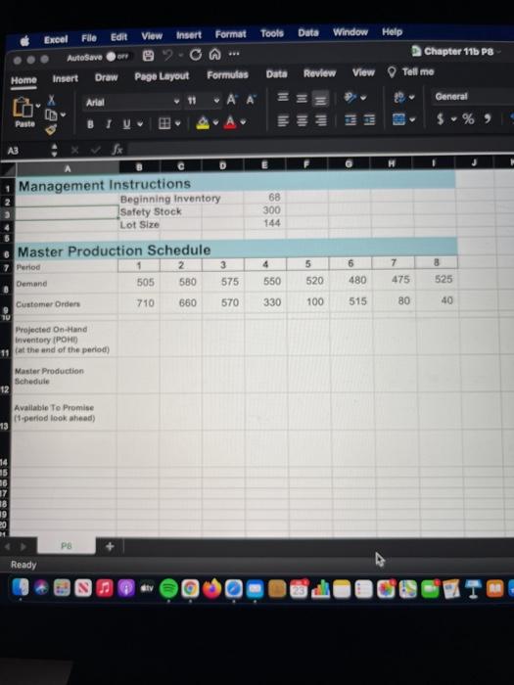The image size is (514, 685).
Task: Open Firefox from the Dock
Action: 212,589
